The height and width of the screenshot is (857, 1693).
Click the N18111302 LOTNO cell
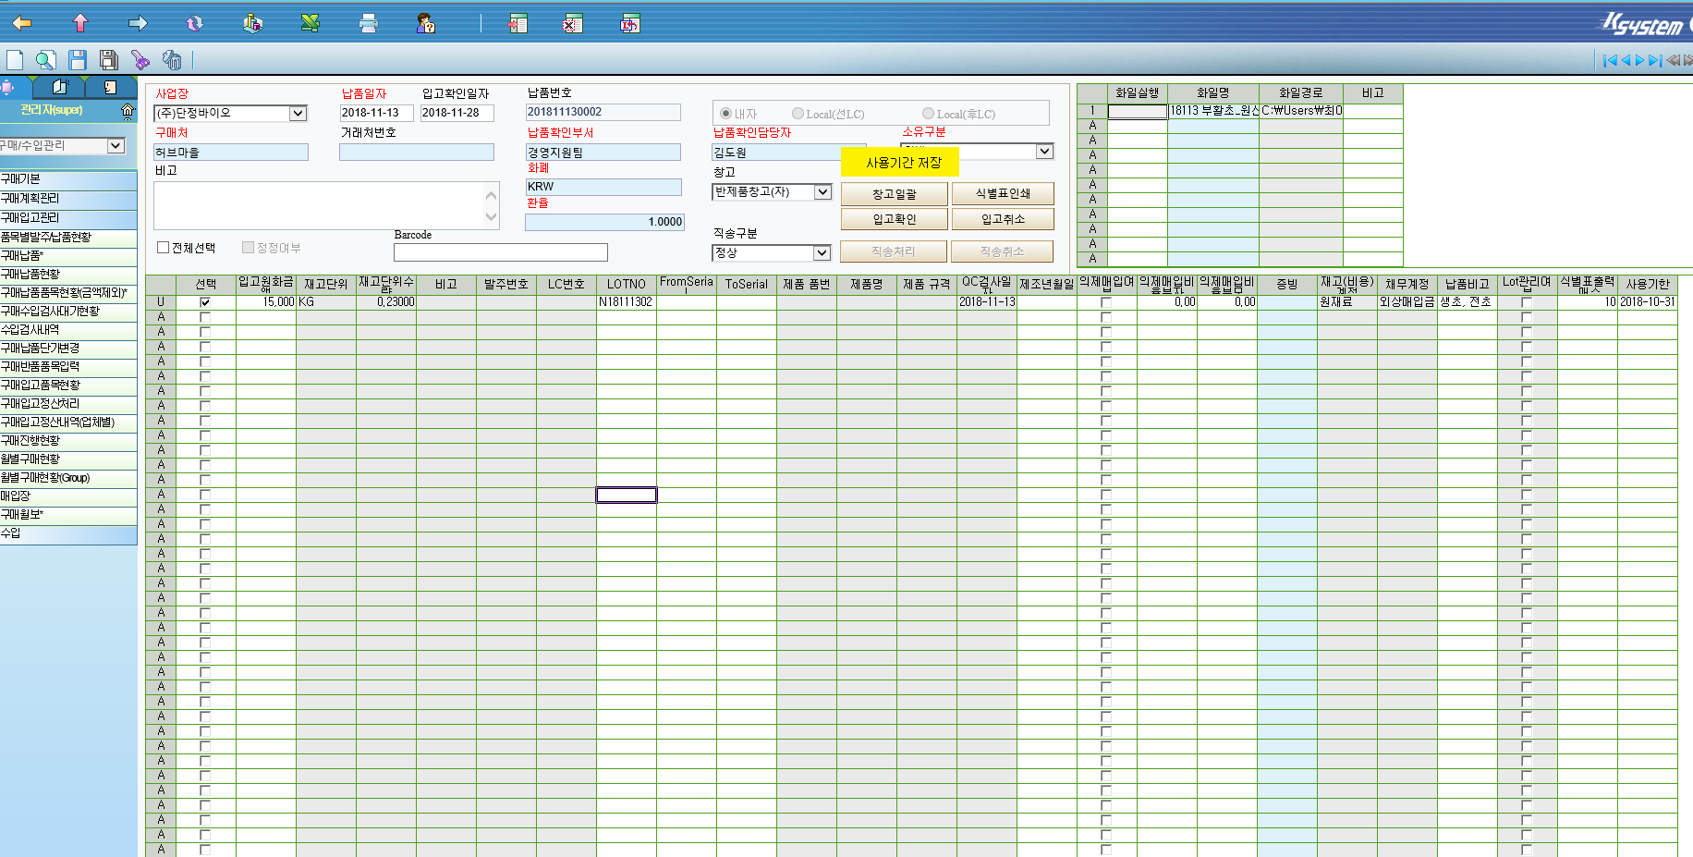[x=626, y=302]
